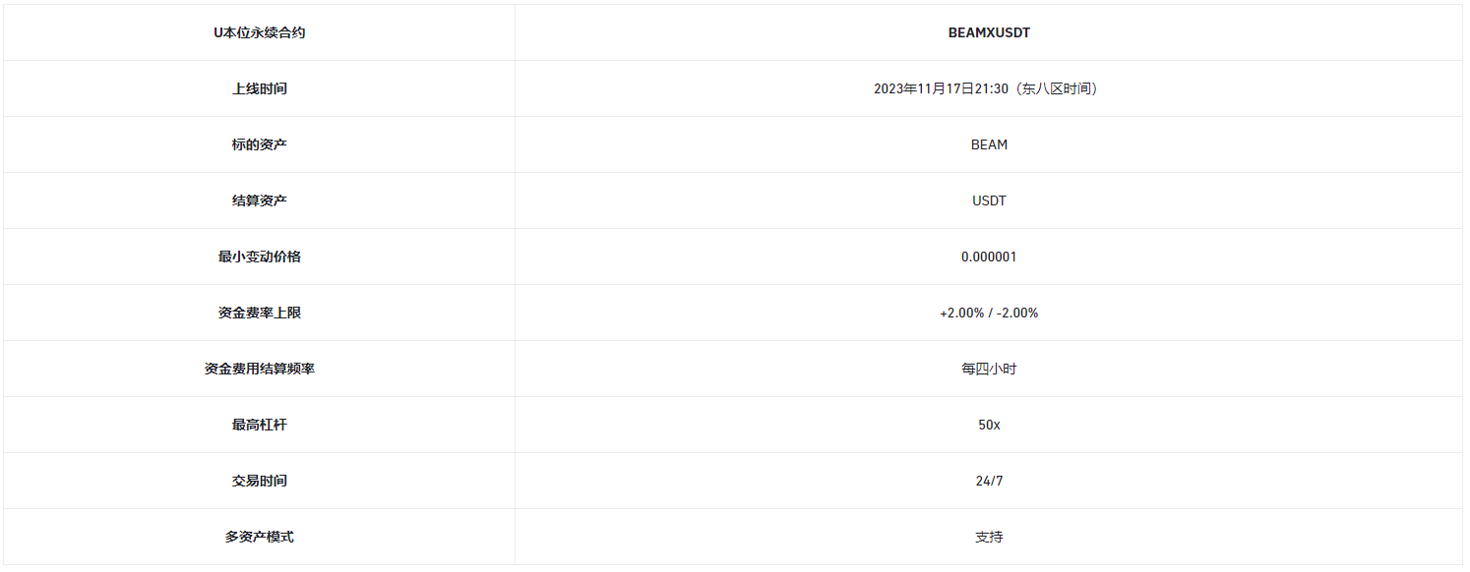1470x572 pixels.
Task: Select the 0.000001 tick size value
Action: [x=989, y=257]
